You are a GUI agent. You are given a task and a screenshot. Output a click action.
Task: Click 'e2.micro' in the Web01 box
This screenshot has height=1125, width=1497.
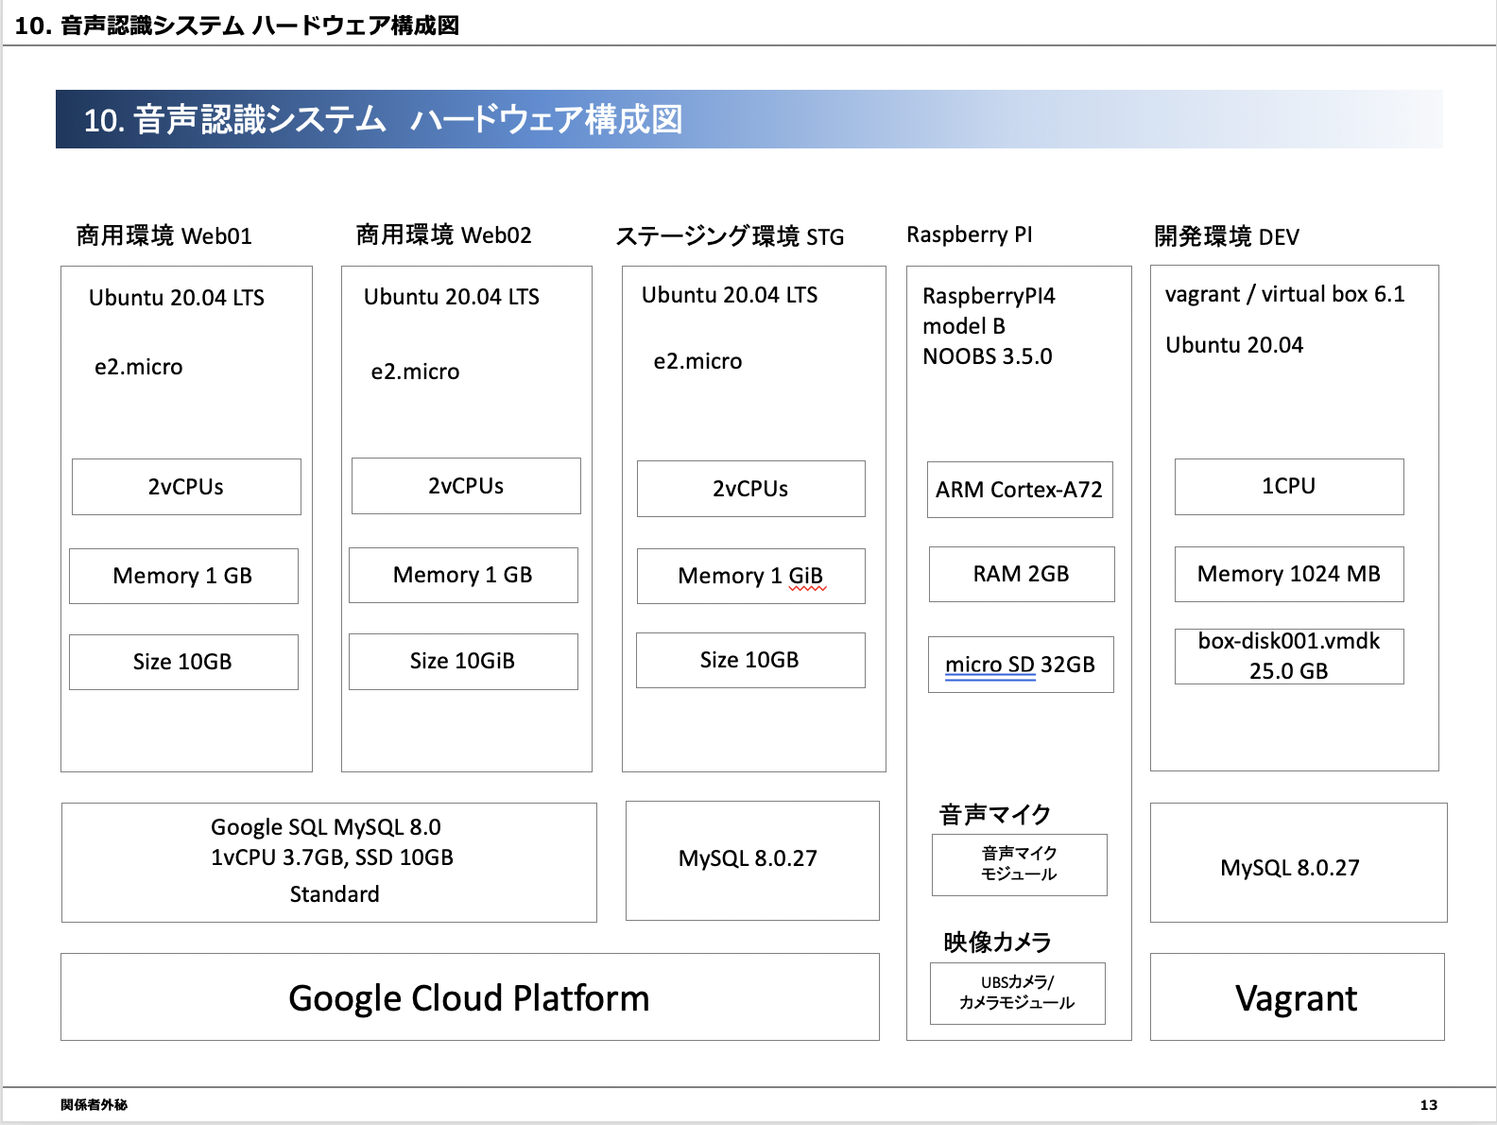139,367
